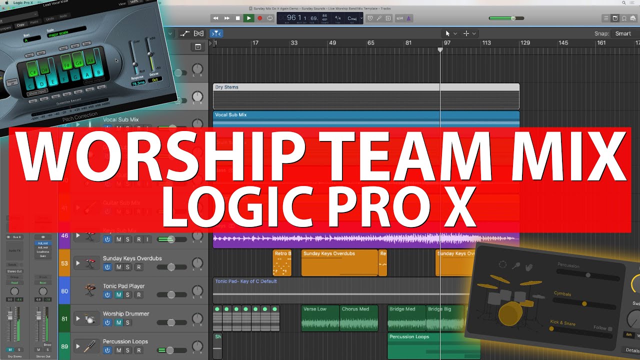This screenshot has width=640, height=360.
Task: Click the Worship Drummer drum kit icon
Action: tap(90, 318)
